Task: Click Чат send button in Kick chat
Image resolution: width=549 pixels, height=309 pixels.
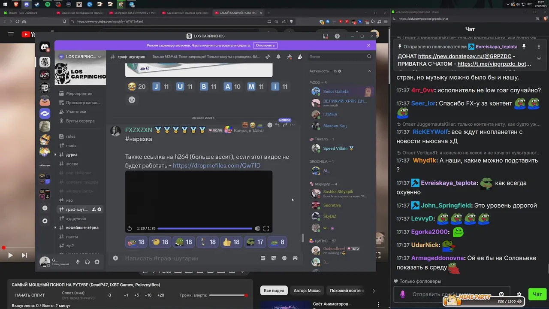Action: (x=537, y=294)
